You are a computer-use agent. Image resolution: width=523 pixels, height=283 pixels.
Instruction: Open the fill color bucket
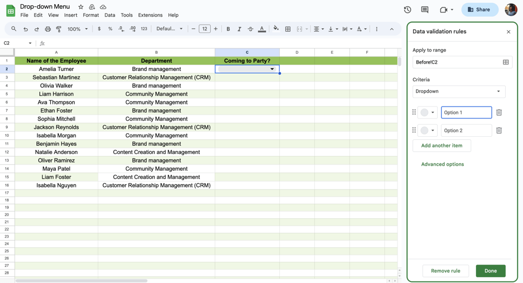click(x=276, y=29)
